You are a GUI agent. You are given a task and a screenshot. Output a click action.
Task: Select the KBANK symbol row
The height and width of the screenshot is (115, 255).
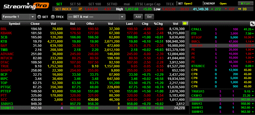(93, 33)
